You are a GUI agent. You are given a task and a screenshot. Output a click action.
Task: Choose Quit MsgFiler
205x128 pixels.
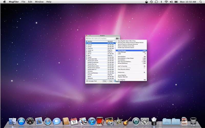[x=131, y=80]
